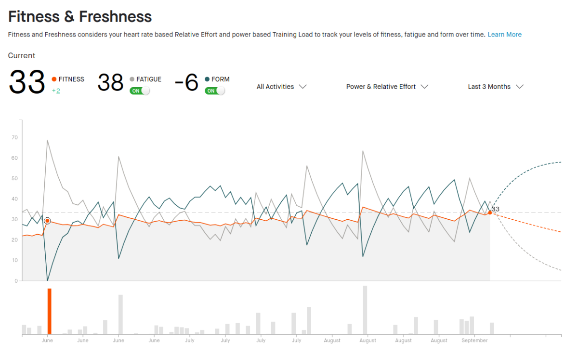Turn off the Fatigue ON switch
The height and width of the screenshot is (351, 578).
tap(140, 91)
